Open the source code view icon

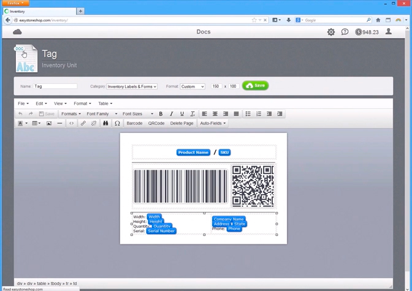click(71, 123)
